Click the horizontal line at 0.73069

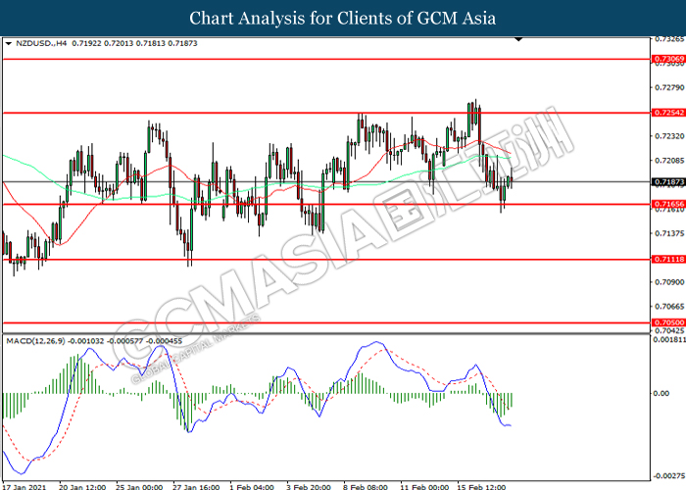[326, 59]
